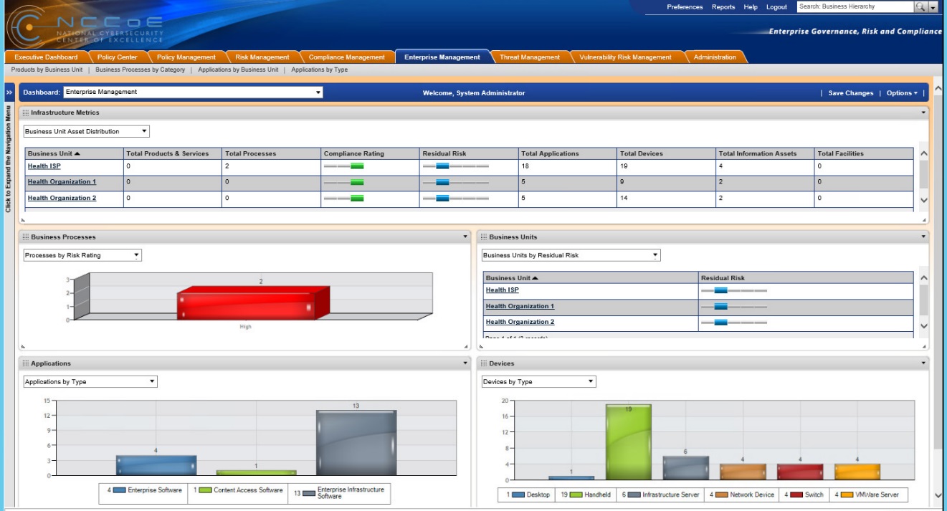Switch to Compliance Management tab
Image resolution: width=947 pixels, height=511 pixels.
347,57
